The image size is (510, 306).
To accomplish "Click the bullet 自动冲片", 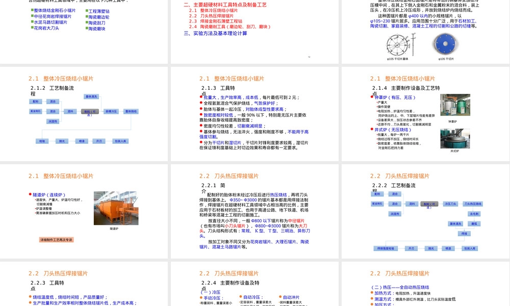I will click(291, 297).
